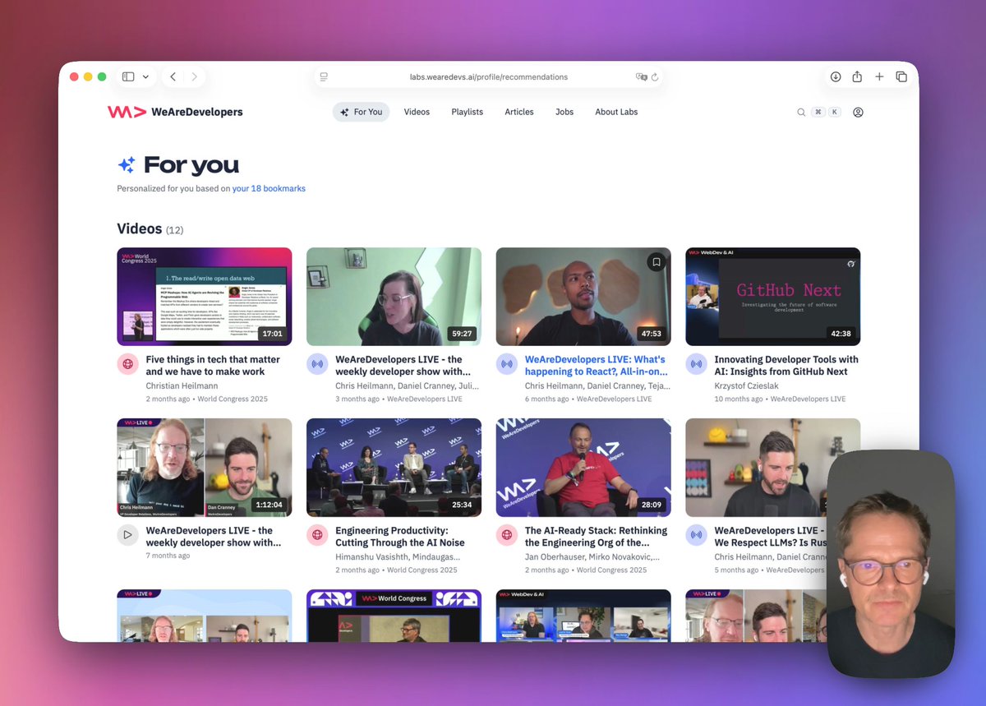Click Himanshu Vasishth, Mindaugas authors line
The image size is (986, 706).
coord(398,556)
